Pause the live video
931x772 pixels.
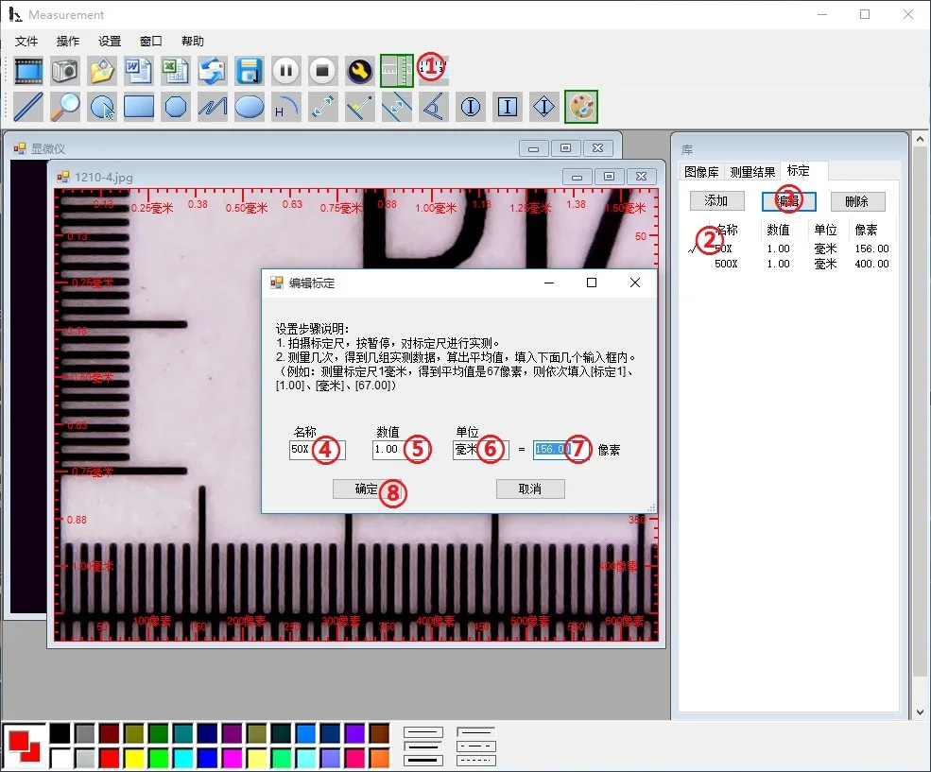pos(285,71)
